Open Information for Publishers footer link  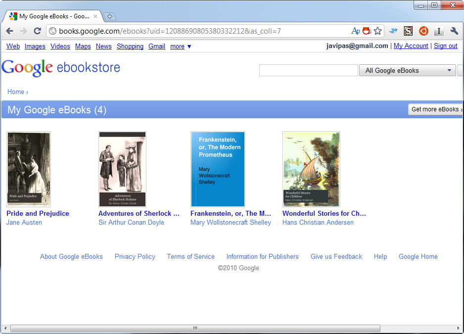[263, 257]
